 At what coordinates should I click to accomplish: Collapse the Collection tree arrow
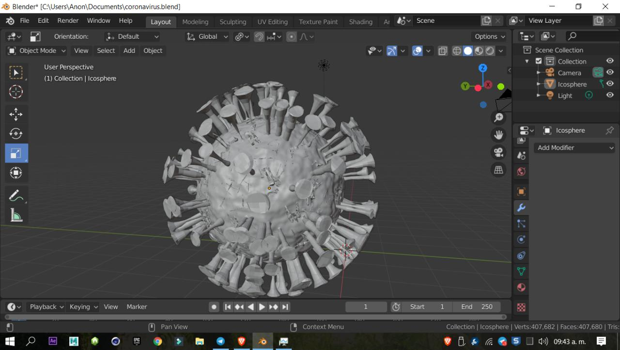(x=527, y=62)
